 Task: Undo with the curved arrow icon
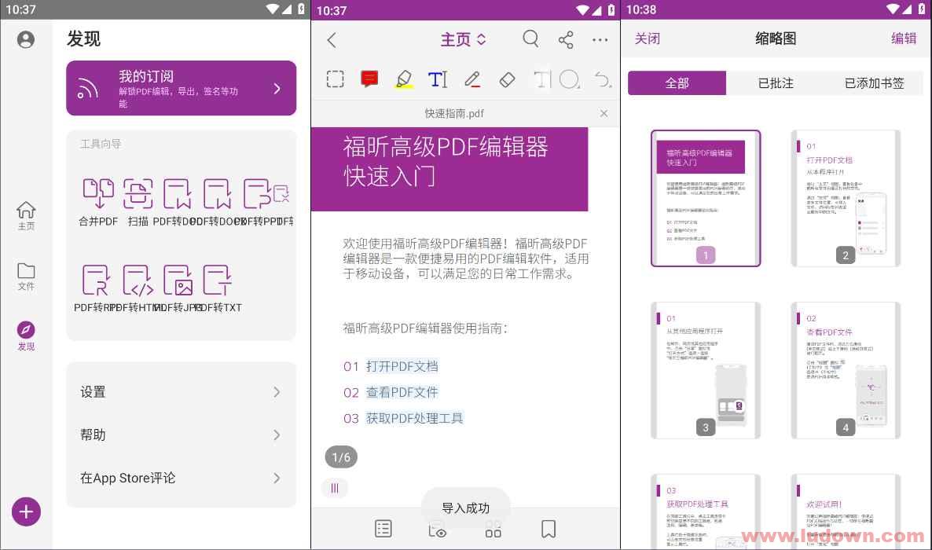pyautogui.click(x=603, y=79)
